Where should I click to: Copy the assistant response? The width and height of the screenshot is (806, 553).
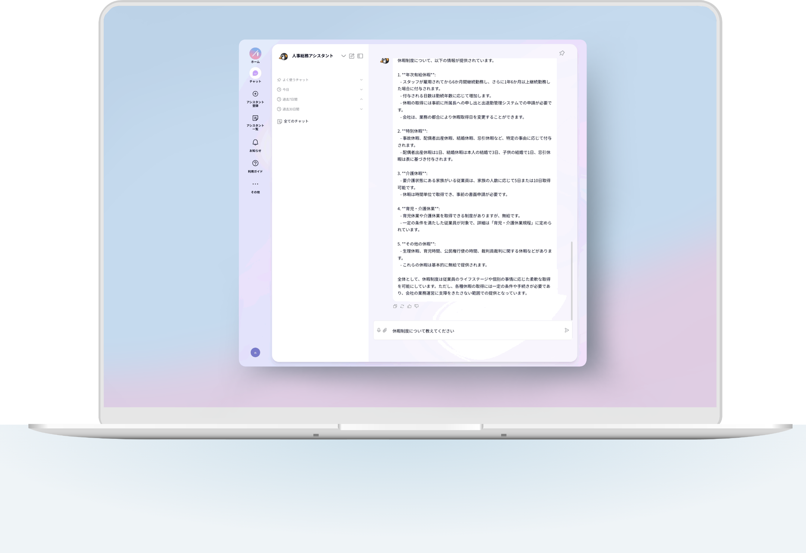point(395,306)
